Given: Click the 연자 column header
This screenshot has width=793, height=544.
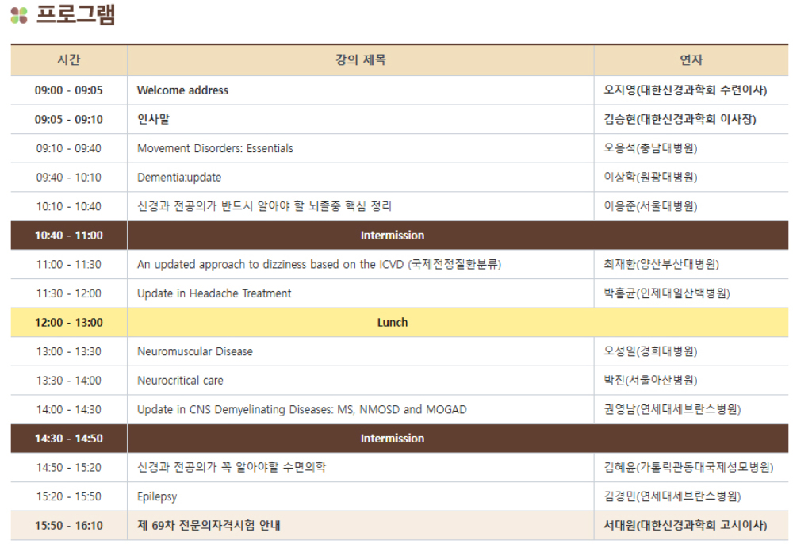Looking at the screenshot, I should [691, 60].
